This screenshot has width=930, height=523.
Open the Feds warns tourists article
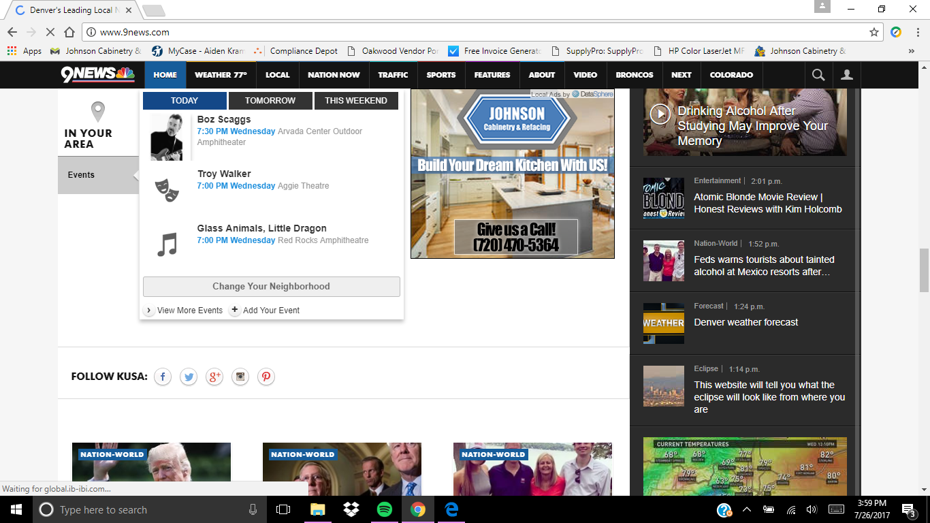click(764, 266)
